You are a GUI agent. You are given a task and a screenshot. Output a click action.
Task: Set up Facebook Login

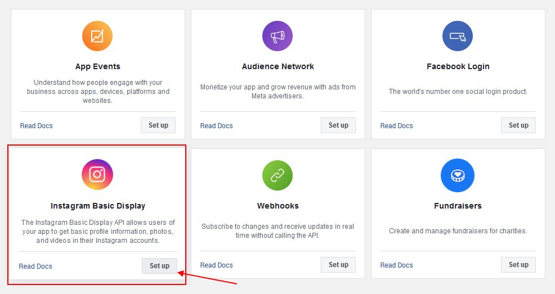(x=518, y=125)
